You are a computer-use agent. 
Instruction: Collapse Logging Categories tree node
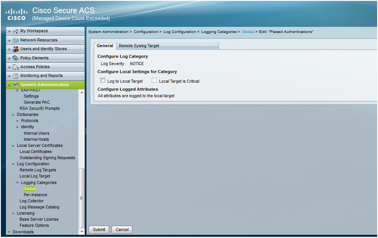click(x=17, y=183)
